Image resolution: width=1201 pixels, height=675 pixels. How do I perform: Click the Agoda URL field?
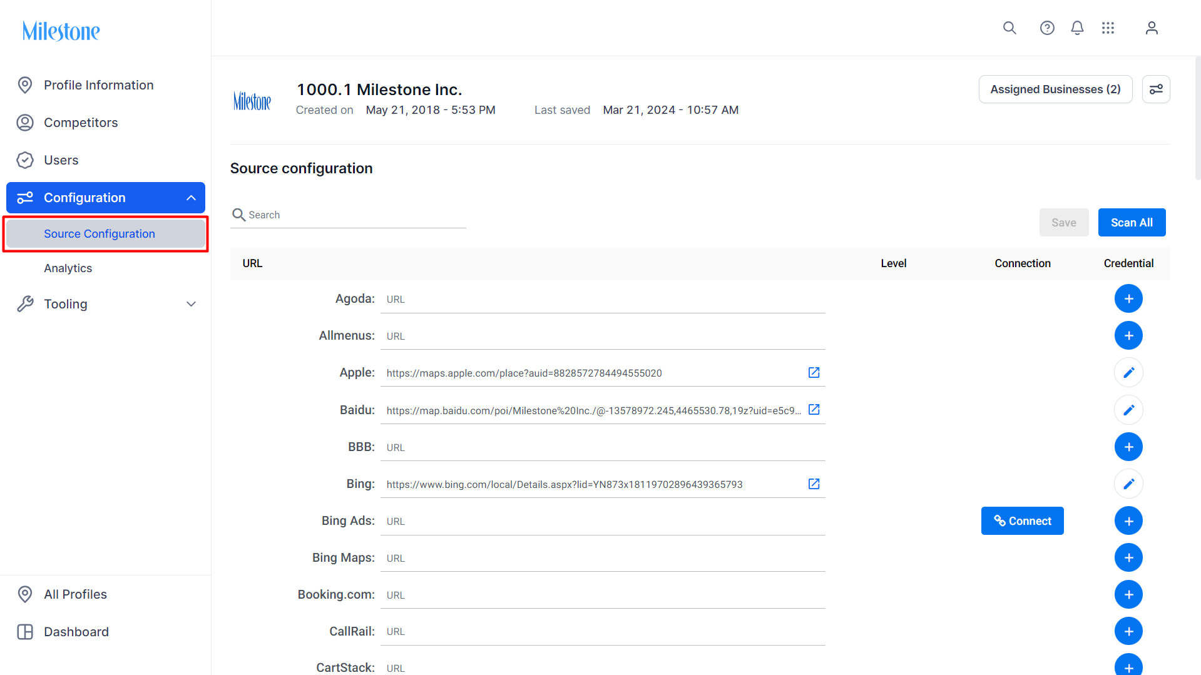[603, 300]
